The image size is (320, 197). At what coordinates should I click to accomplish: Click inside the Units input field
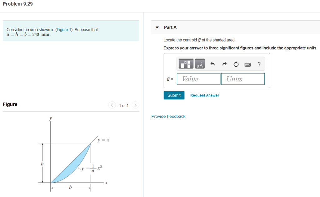click(243, 79)
